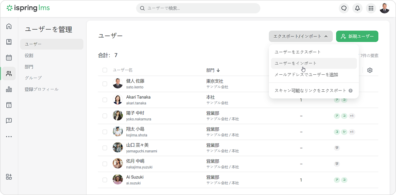Open the reports bar chart icon
The width and height of the screenshot is (396, 195).
tap(9, 89)
